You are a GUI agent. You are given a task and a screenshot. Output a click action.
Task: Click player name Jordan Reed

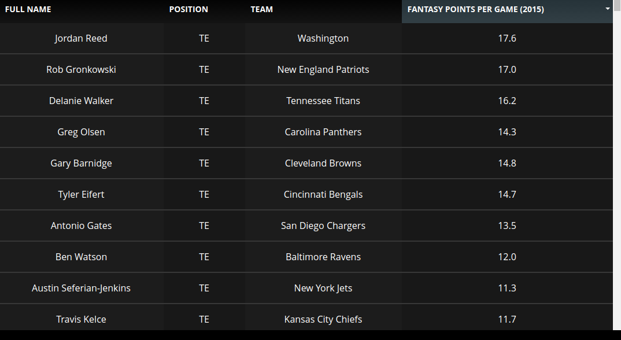tap(81, 38)
